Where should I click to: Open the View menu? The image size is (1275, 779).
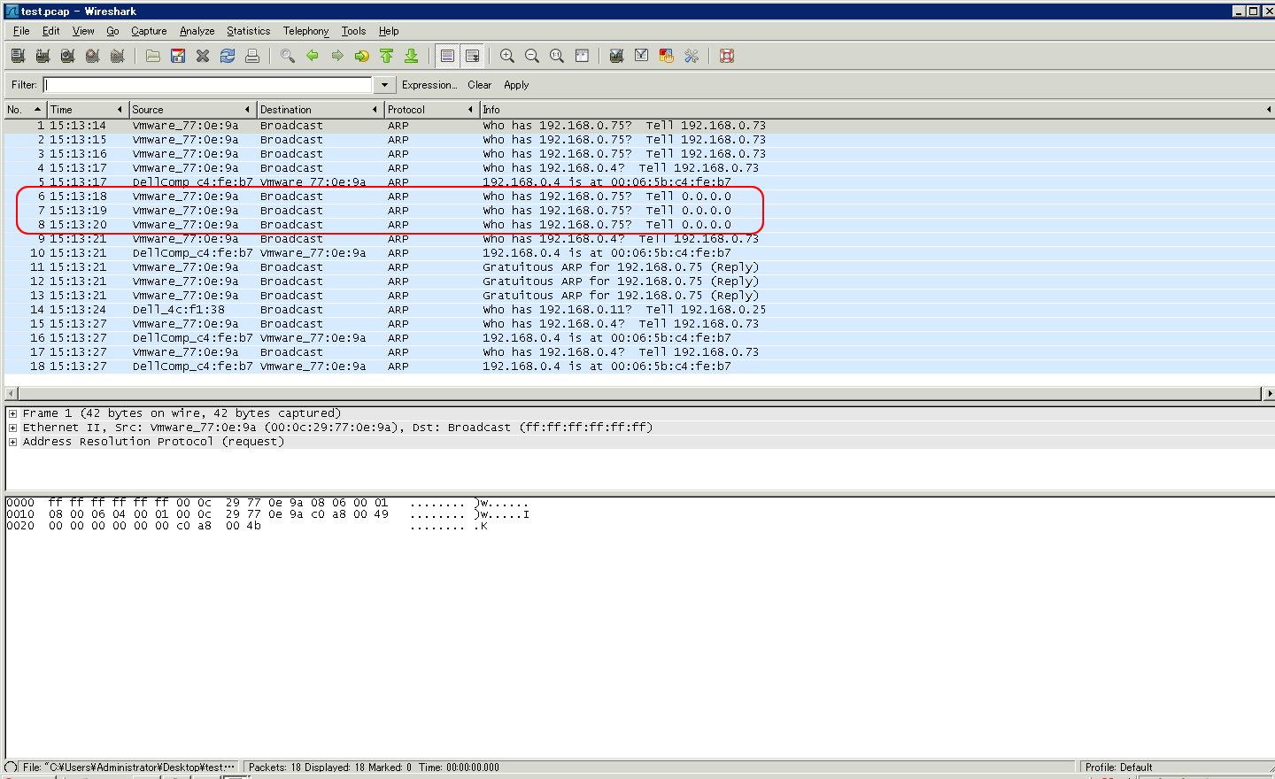[x=83, y=31]
